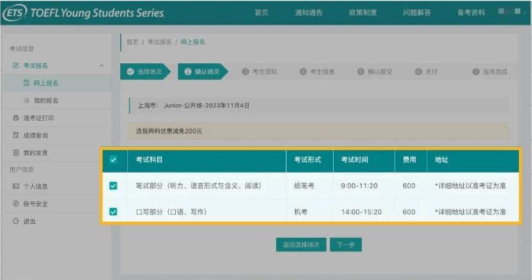532x280 pixels.
Task: Open the 通知通告 navigation item
Action: 308,13
